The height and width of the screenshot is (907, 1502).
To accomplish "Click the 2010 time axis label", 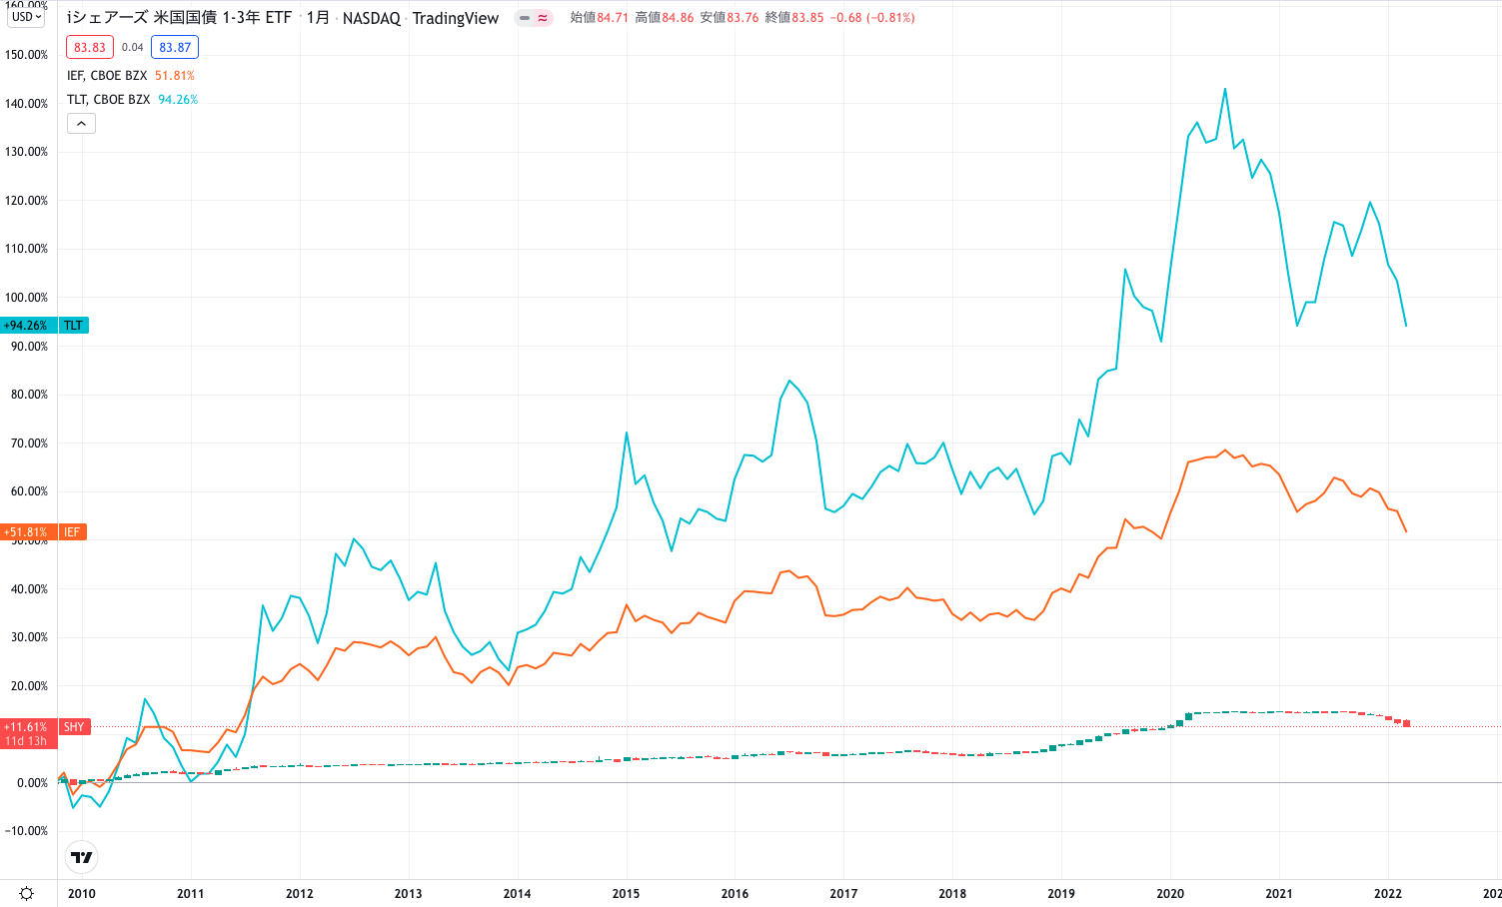I will click(82, 894).
